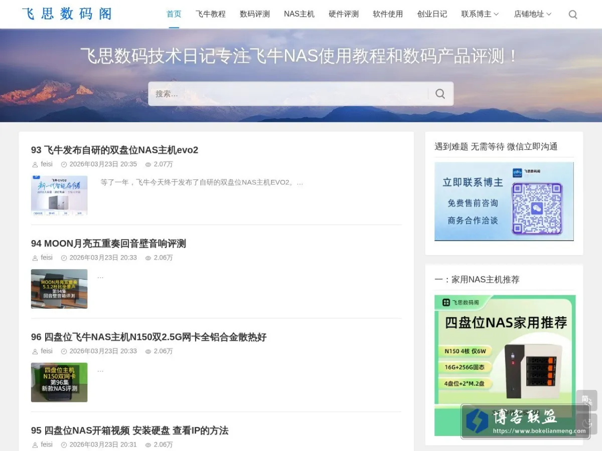
Task: Open the 软件使用 menu item
Action: pos(388,14)
